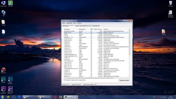
Task: Select the Процессы tab
Action: (x=72, y=26)
